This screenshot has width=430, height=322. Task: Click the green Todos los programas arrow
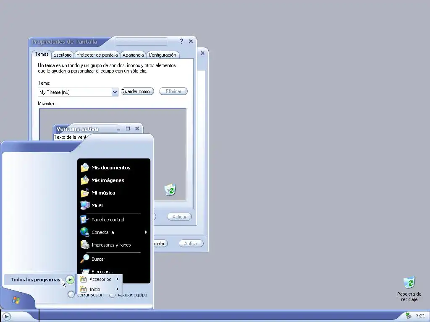click(x=70, y=280)
